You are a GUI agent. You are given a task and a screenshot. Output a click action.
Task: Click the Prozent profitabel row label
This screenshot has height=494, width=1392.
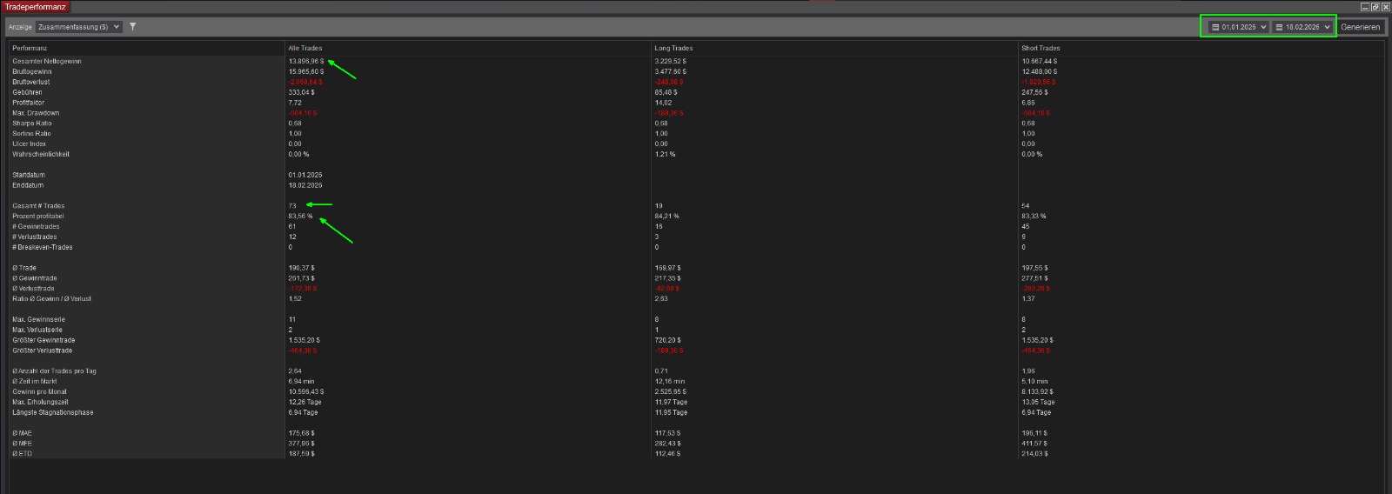(38, 216)
